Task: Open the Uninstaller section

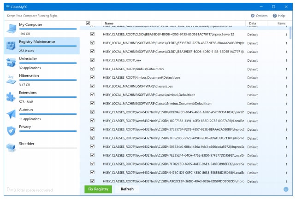Action: [41, 63]
